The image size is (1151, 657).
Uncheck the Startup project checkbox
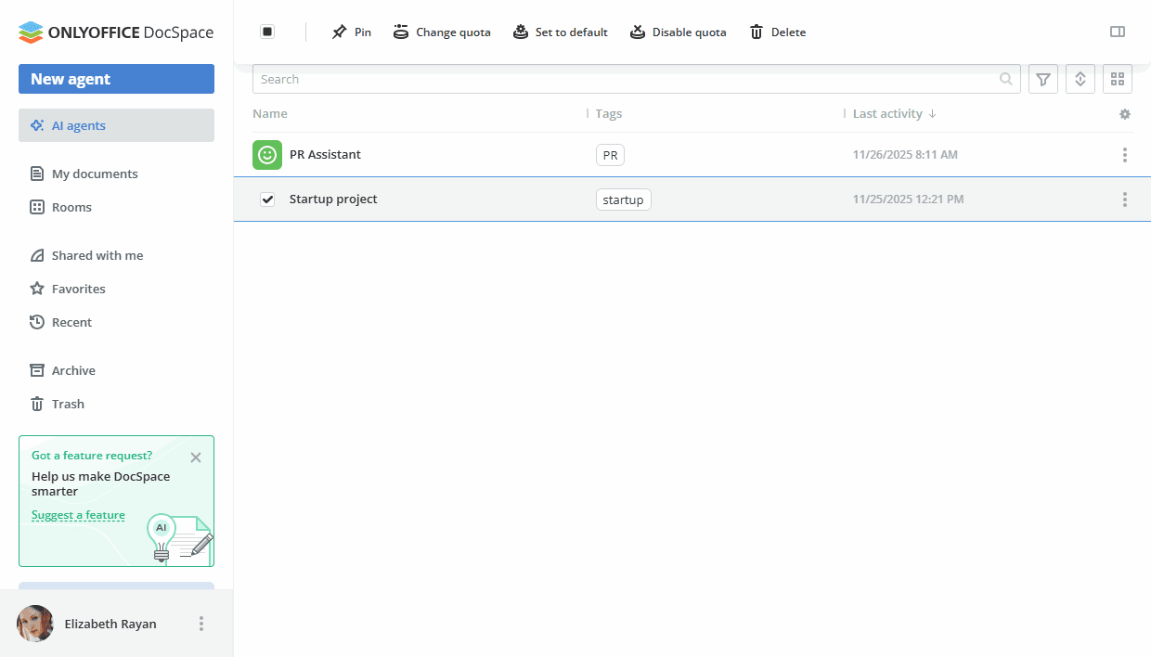pos(267,200)
